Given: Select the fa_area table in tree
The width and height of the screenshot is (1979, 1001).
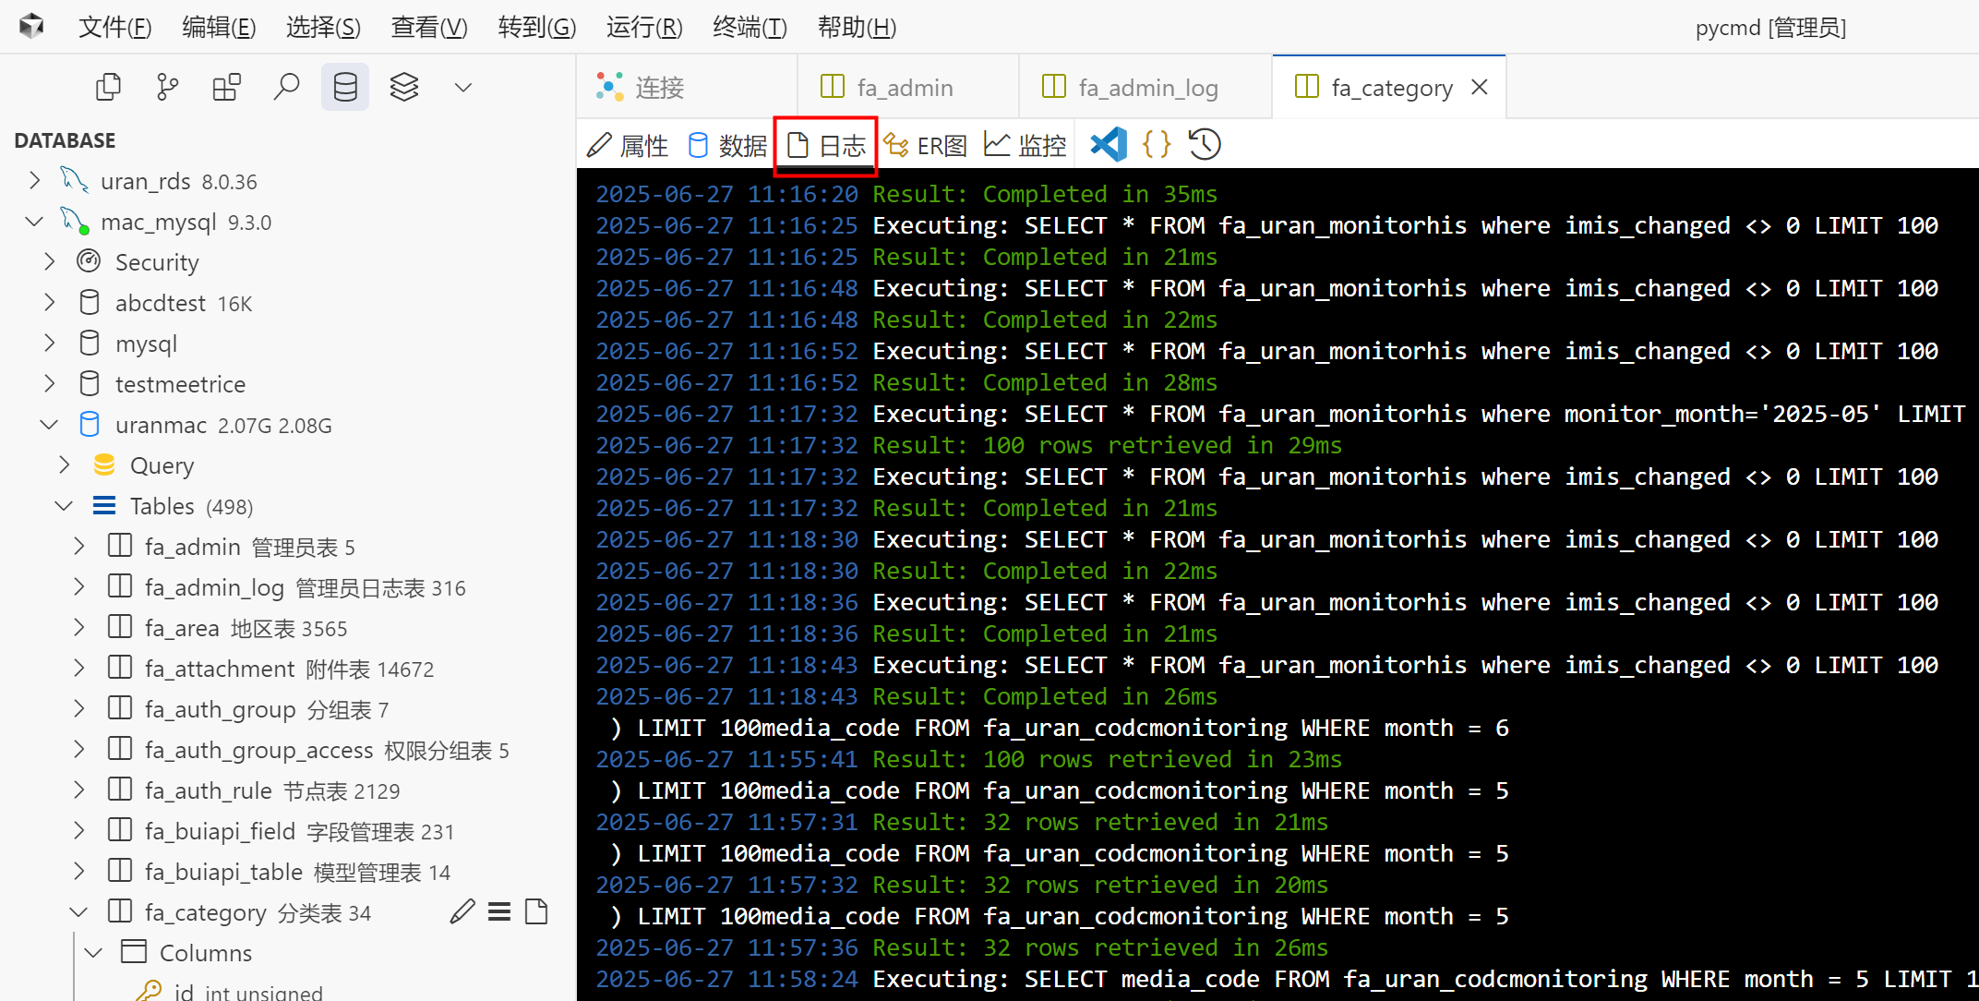Looking at the screenshot, I should click(x=182, y=628).
